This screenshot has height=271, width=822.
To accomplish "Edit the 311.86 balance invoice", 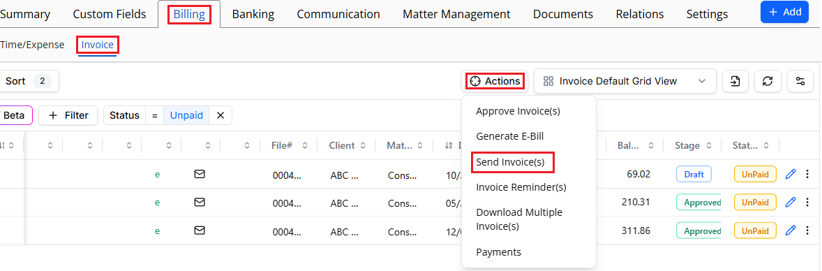I will point(791,230).
